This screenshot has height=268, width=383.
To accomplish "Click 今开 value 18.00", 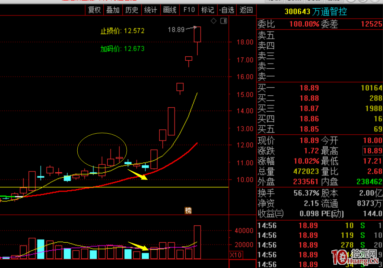I will click(373, 141).
